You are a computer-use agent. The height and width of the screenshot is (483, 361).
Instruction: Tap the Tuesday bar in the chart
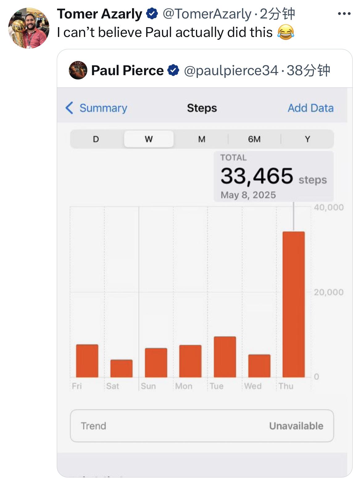coord(225,357)
